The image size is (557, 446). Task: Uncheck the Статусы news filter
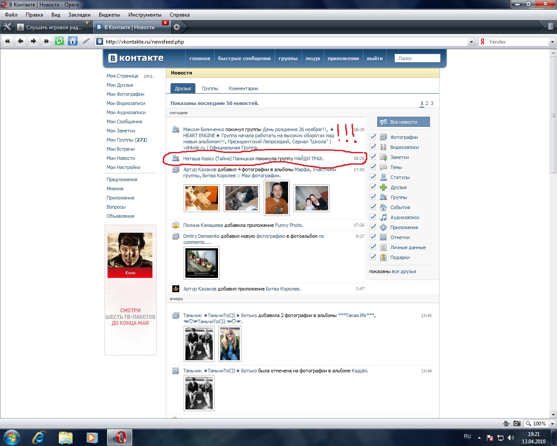373,177
